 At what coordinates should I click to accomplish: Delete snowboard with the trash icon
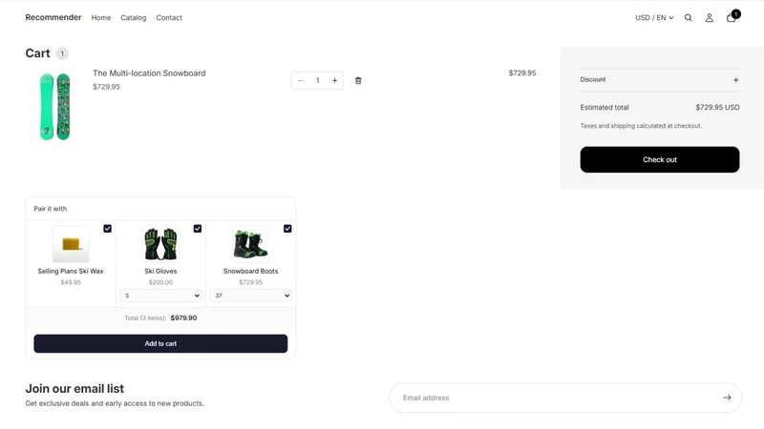(358, 81)
